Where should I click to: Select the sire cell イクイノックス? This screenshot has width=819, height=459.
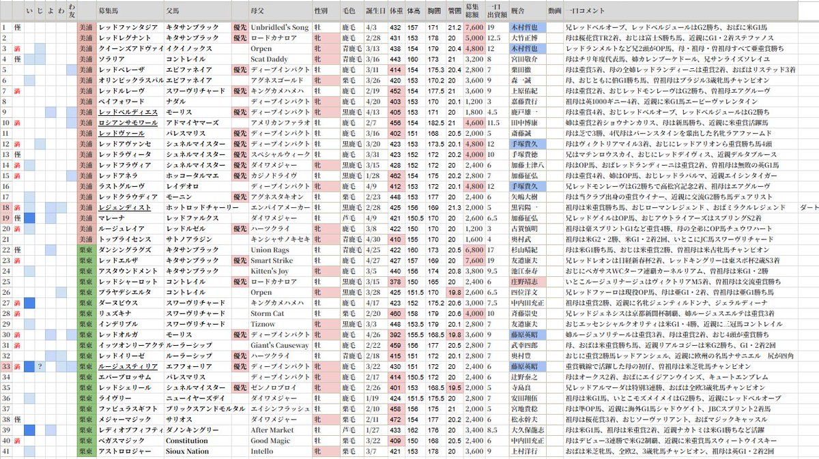(188, 48)
